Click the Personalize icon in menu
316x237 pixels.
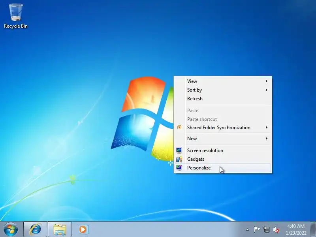pyautogui.click(x=179, y=167)
